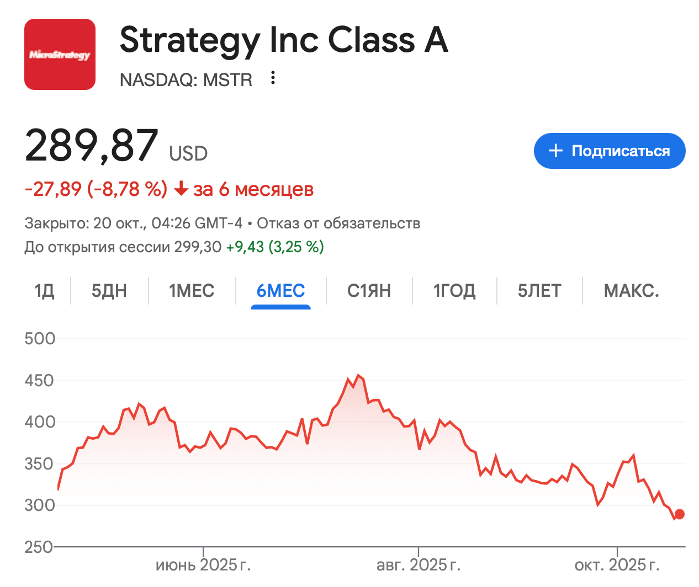Open the Отказ от обязательств link
The image size is (699, 587).
click(338, 223)
